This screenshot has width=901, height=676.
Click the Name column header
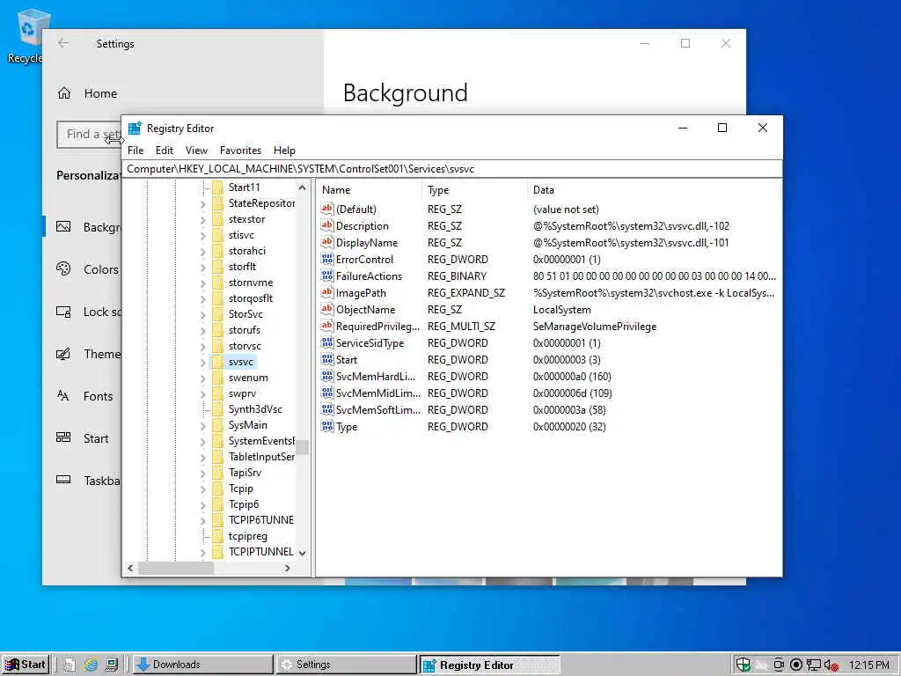click(x=369, y=190)
